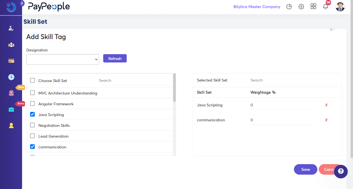
Task: Open the notifications bell showing 98 alerts
Action: point(325,6)
